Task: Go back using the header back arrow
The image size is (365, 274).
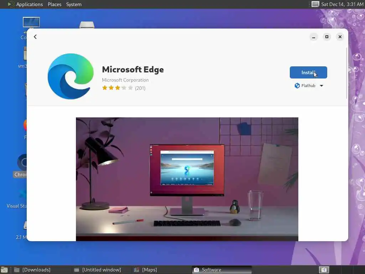Action: [x=35, y=37]
